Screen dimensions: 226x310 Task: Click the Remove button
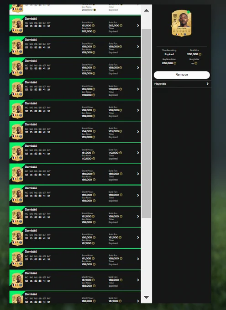(x=182, y=75)
